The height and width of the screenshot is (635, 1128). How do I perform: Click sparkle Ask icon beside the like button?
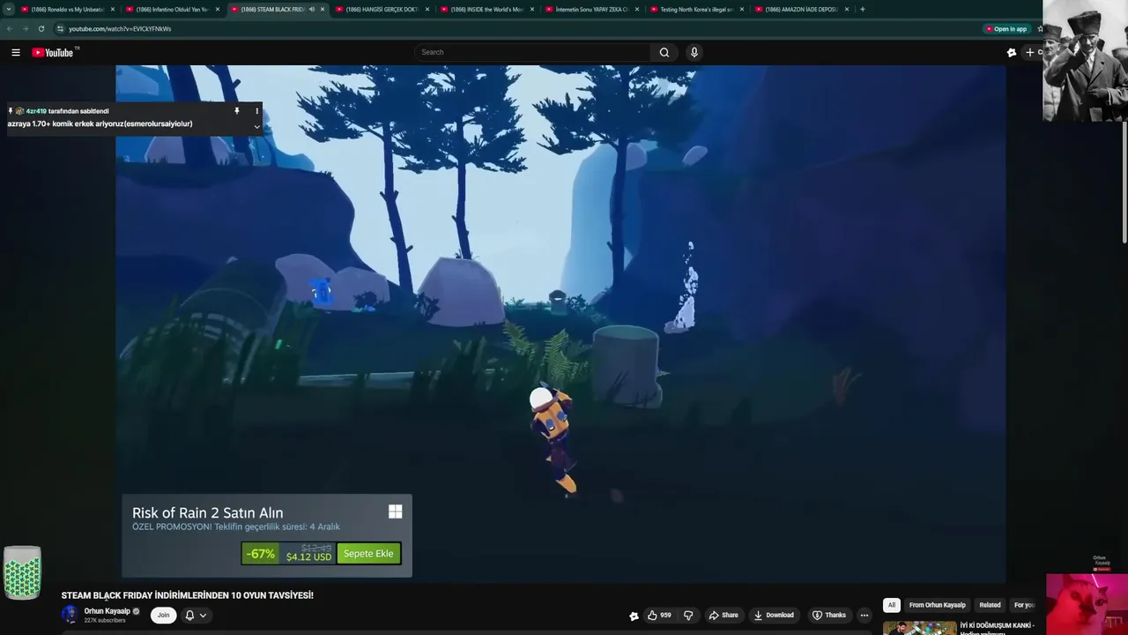tap(634, 616)
